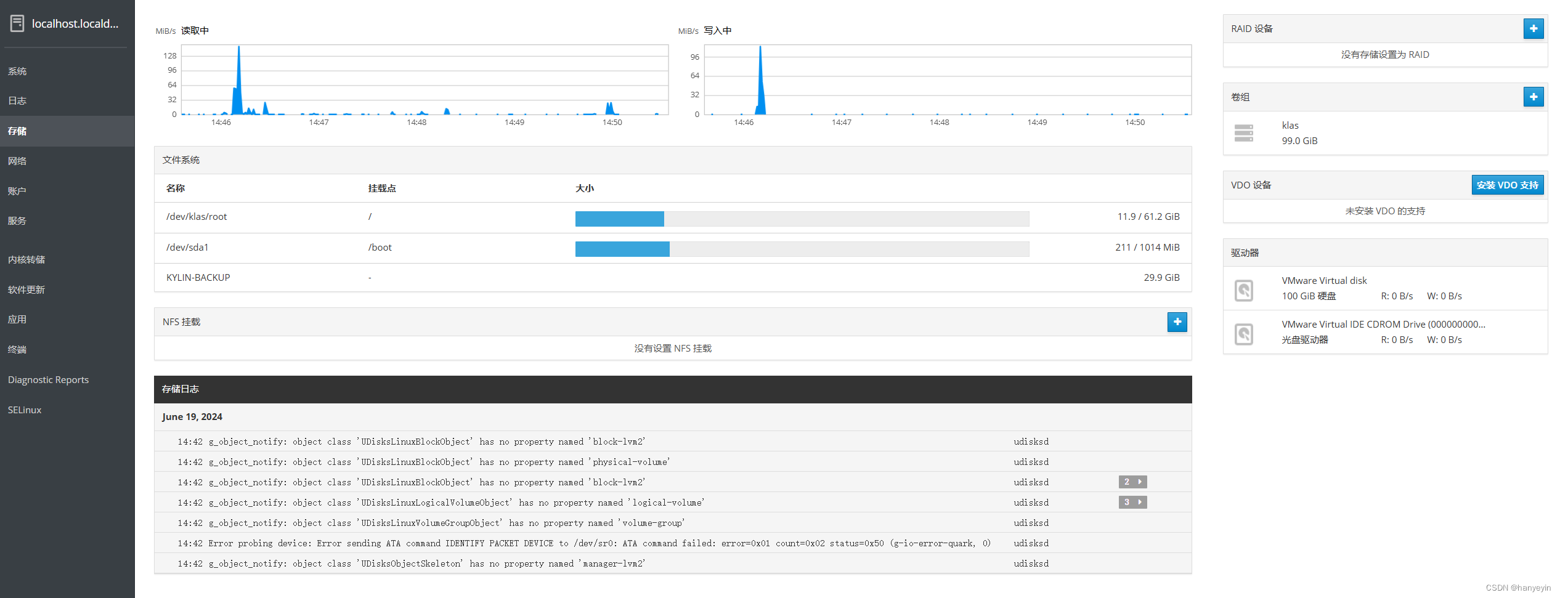Click the June 19, 2024 date heading
This screenshot has height=598, width=1560.
point(192,417)
